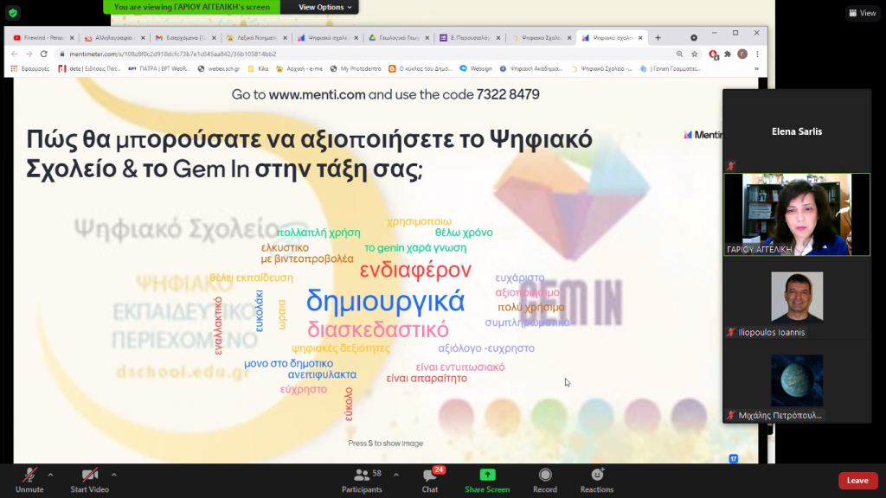Start Video from the camera toggle

pyautogui.click(x=89, y=480)
